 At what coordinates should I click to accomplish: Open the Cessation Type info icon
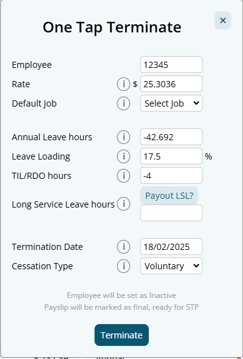point(124,266)
